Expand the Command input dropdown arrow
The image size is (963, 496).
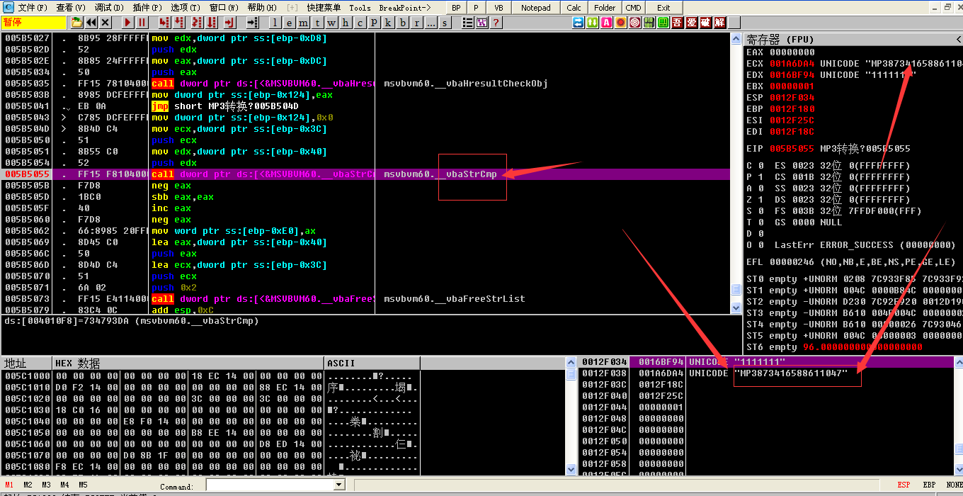[338, 485]
